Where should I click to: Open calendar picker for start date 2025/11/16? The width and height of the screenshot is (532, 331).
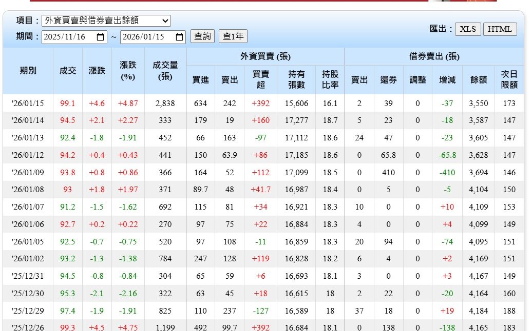pyautogui.click(x=101, y=37)
